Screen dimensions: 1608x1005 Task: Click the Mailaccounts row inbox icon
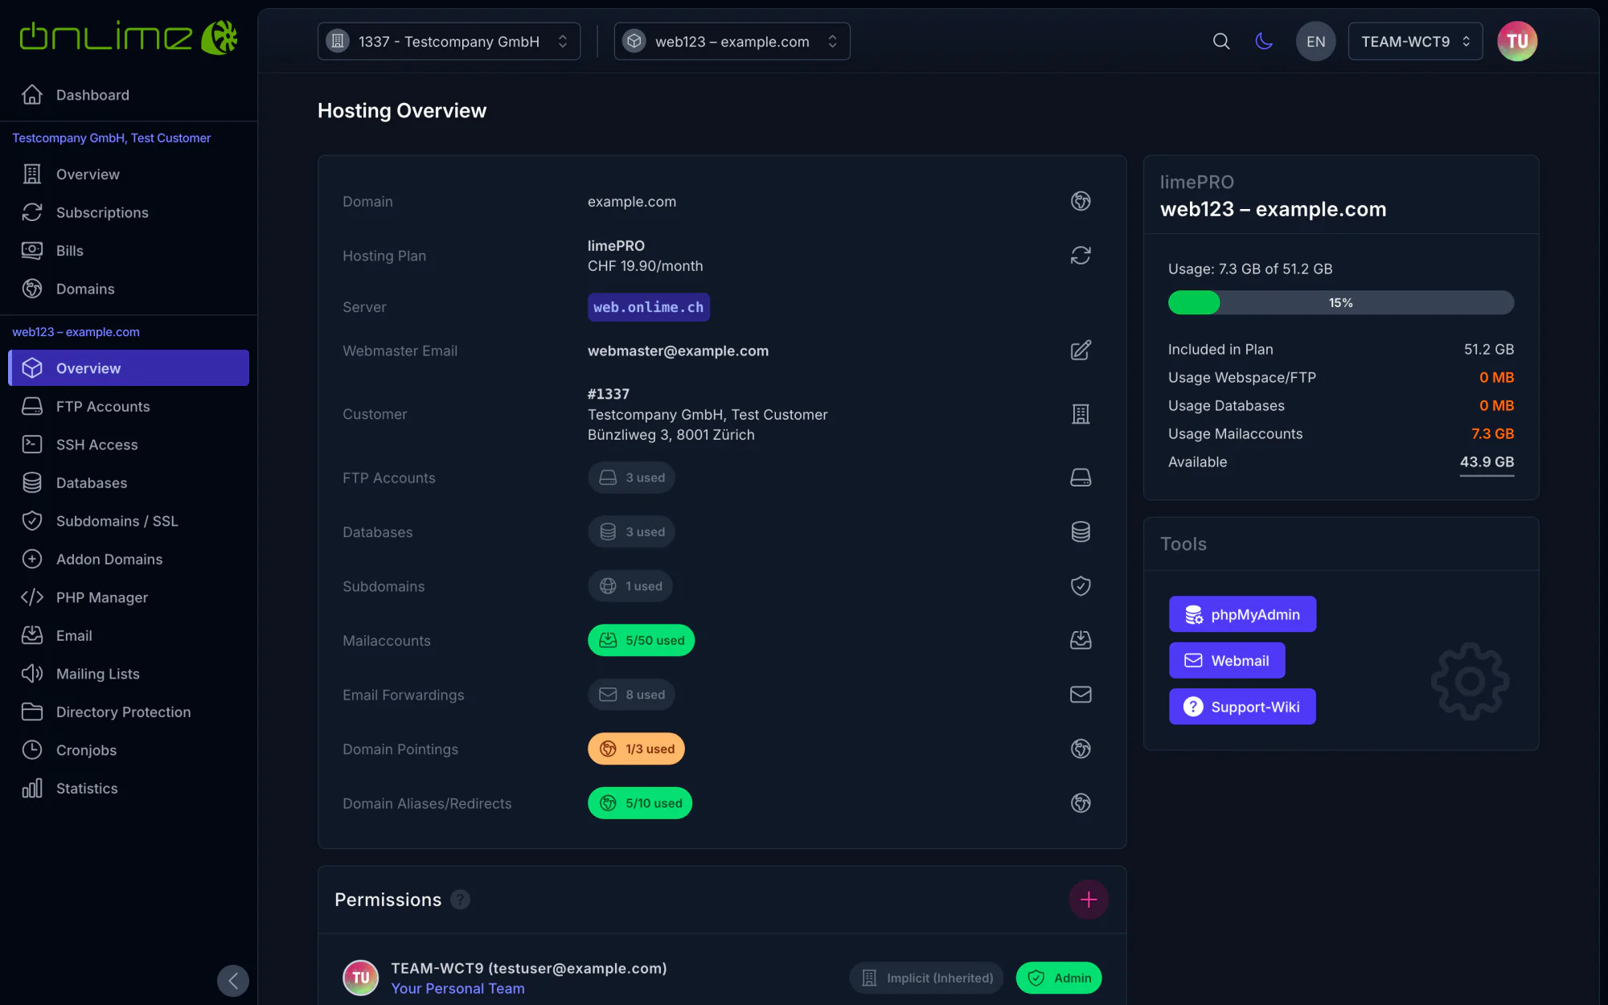[1081, 640]
